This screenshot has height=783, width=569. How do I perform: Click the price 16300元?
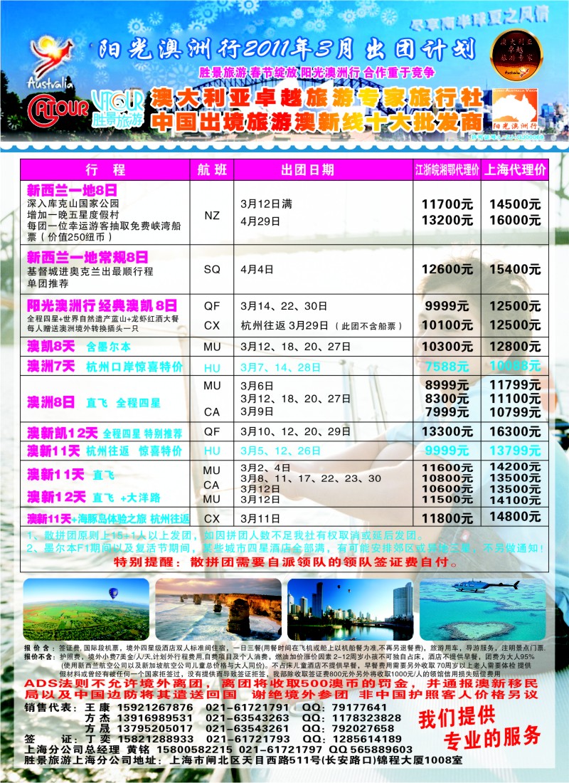click(515, 431)
